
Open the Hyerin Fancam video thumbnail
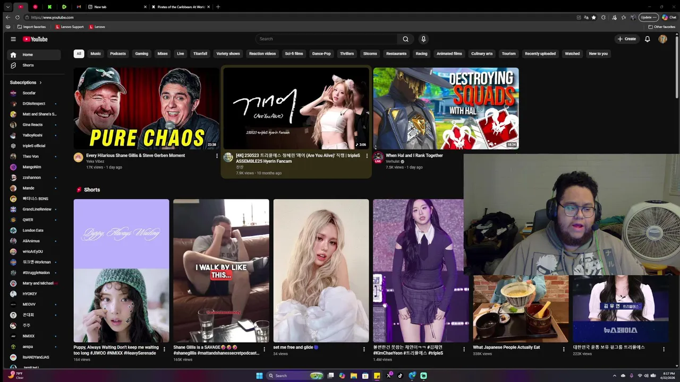click(296, 108)
